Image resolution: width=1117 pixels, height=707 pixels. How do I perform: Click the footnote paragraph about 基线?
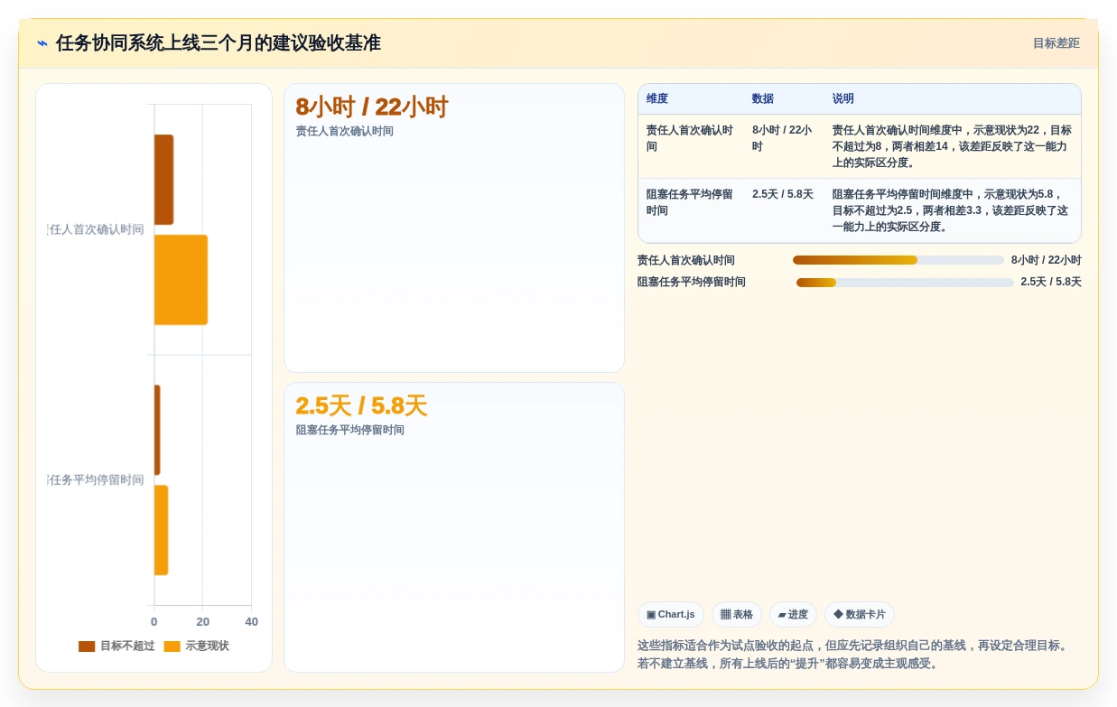click(x=854, y=655)
